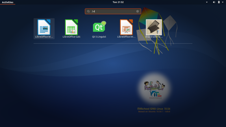Select the "LibreOffice Im..." result label
Viewport: 226px width, 127px height.
point(127,37)
